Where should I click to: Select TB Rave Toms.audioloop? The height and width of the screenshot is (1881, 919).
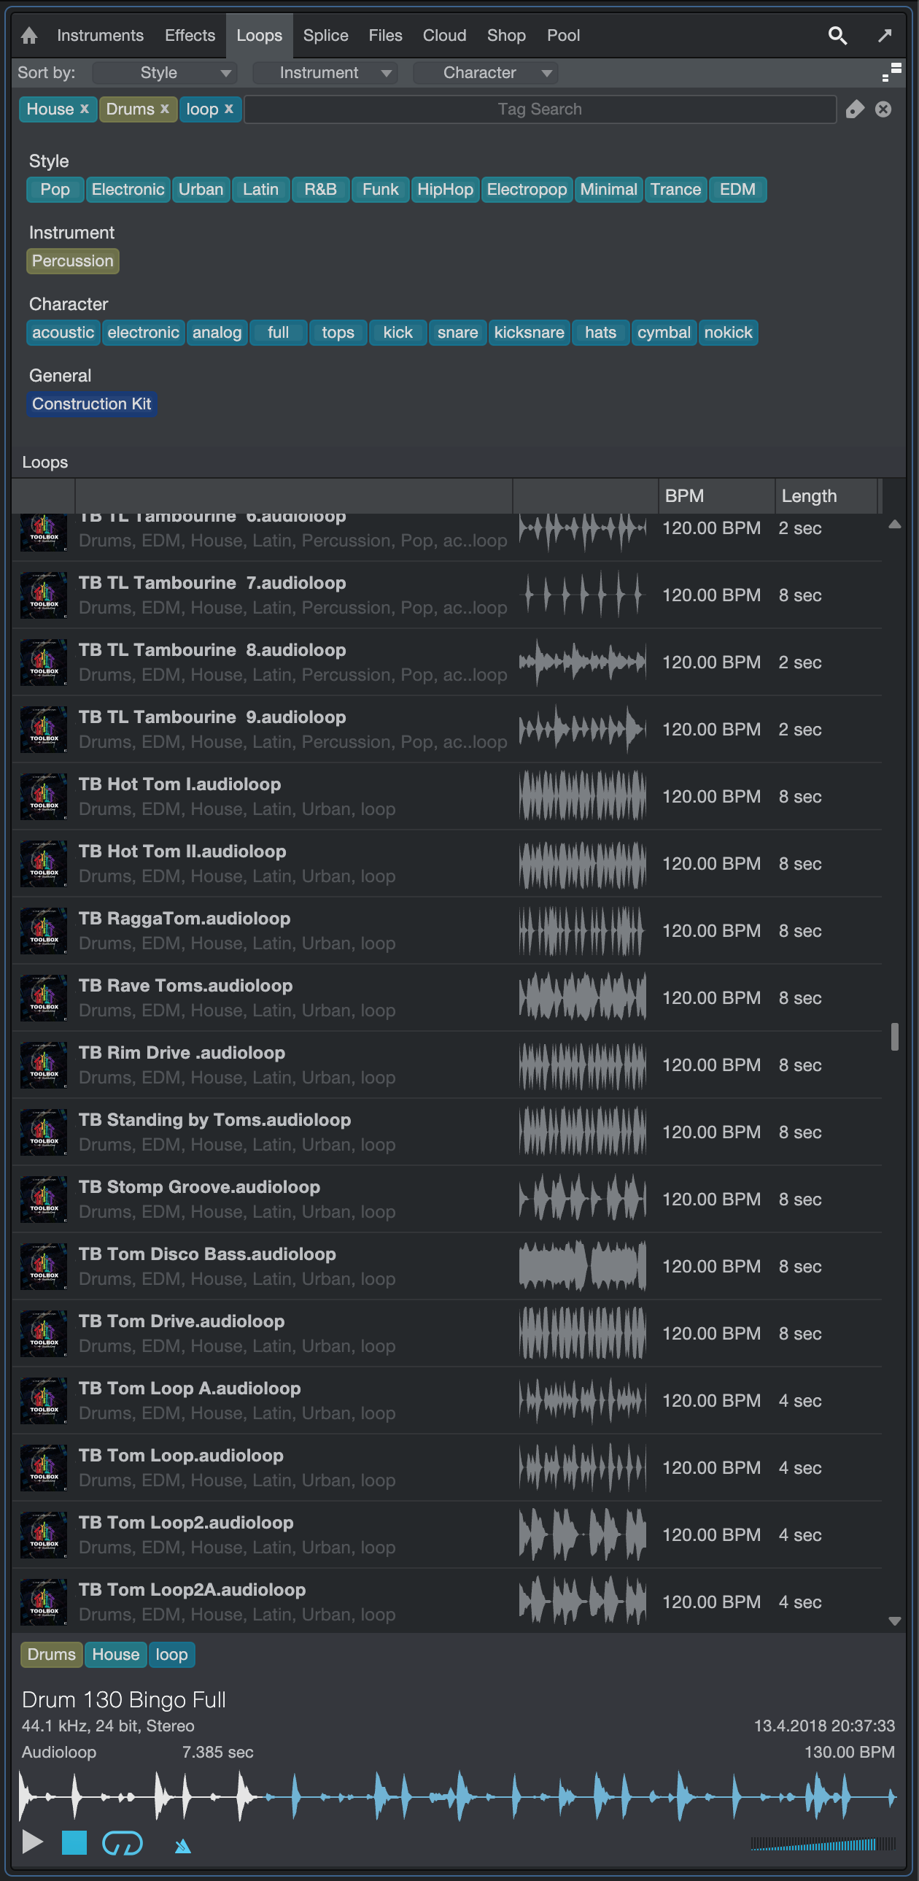click(x=446, y=997)
